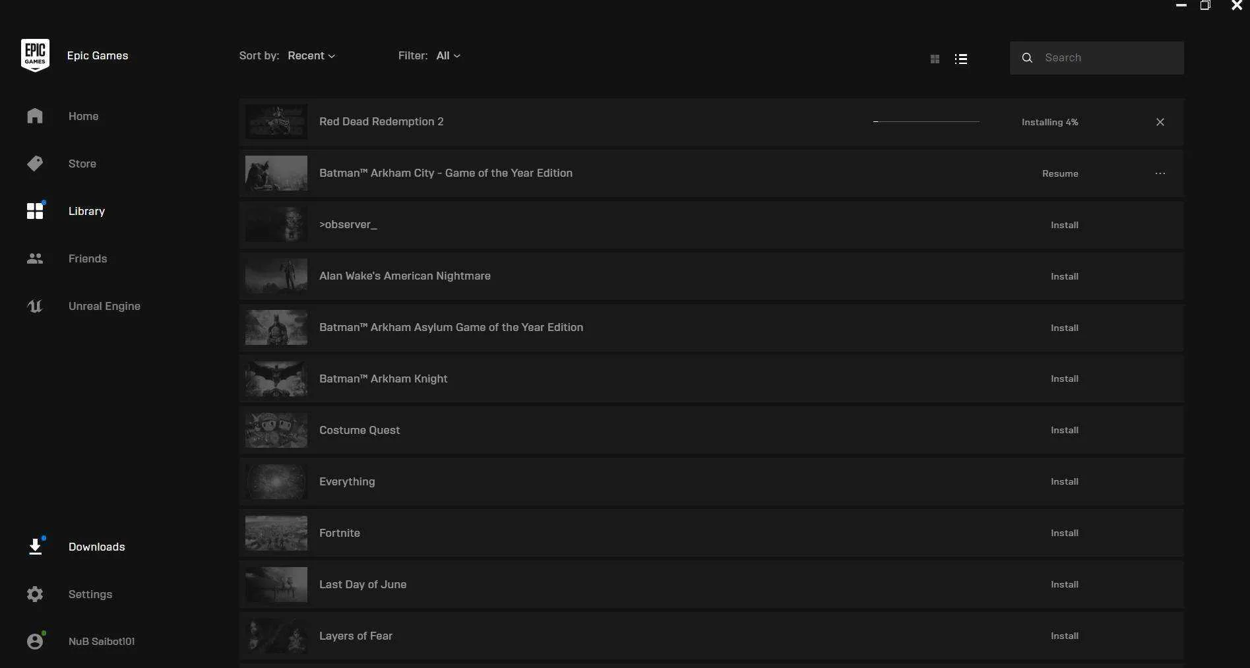
Task: Install Last Day of June
Action: pos(1065,584)
